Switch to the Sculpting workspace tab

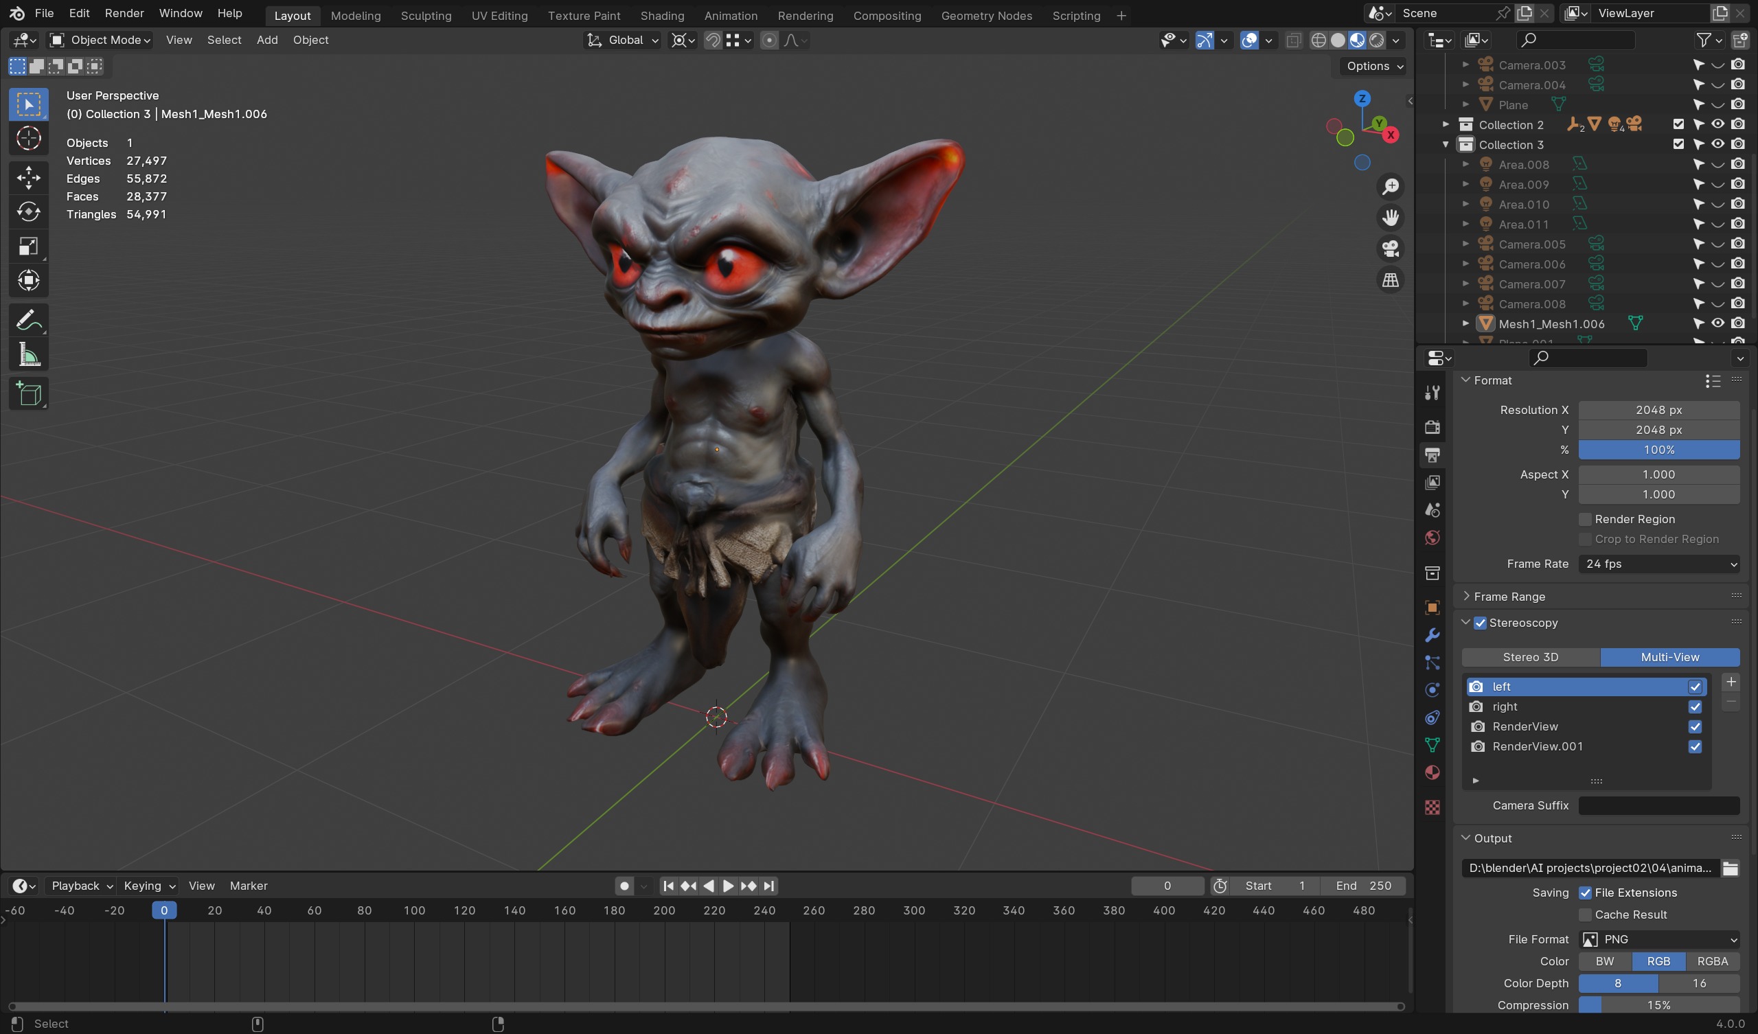(x=426, y=15)
